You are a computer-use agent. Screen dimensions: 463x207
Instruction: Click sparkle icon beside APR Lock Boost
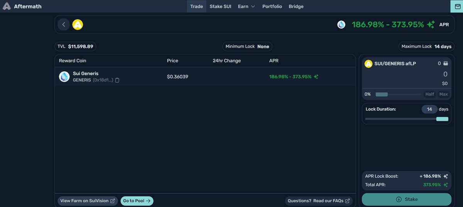tap(446, 176)
